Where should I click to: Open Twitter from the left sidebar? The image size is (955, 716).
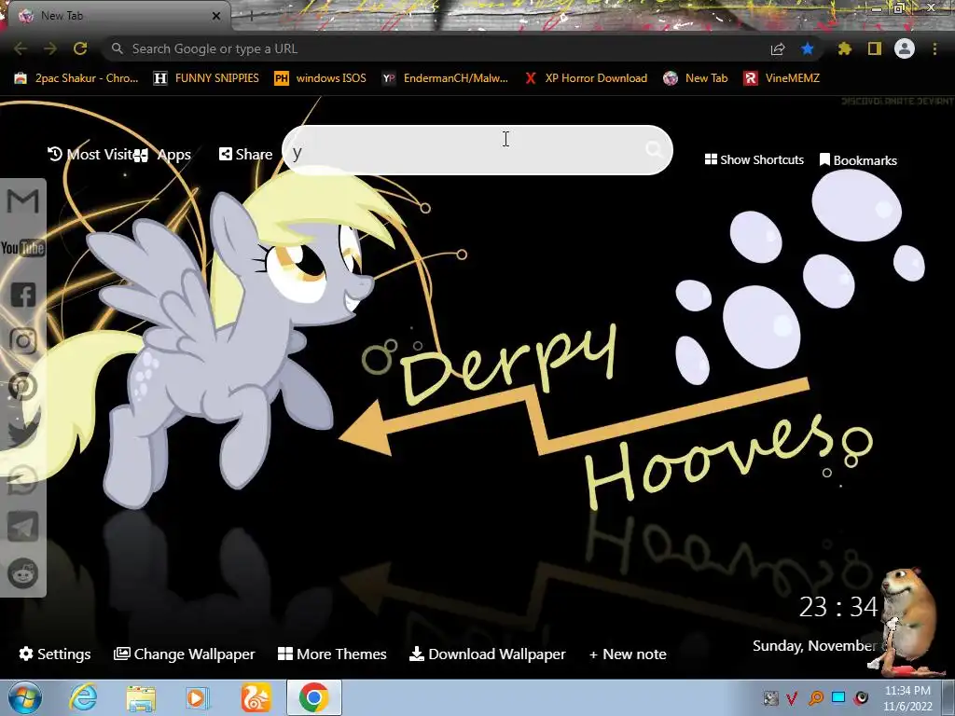[x=23, y=434]
